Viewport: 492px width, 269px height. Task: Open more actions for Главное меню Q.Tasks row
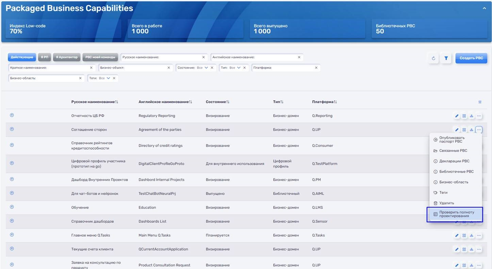479,235
